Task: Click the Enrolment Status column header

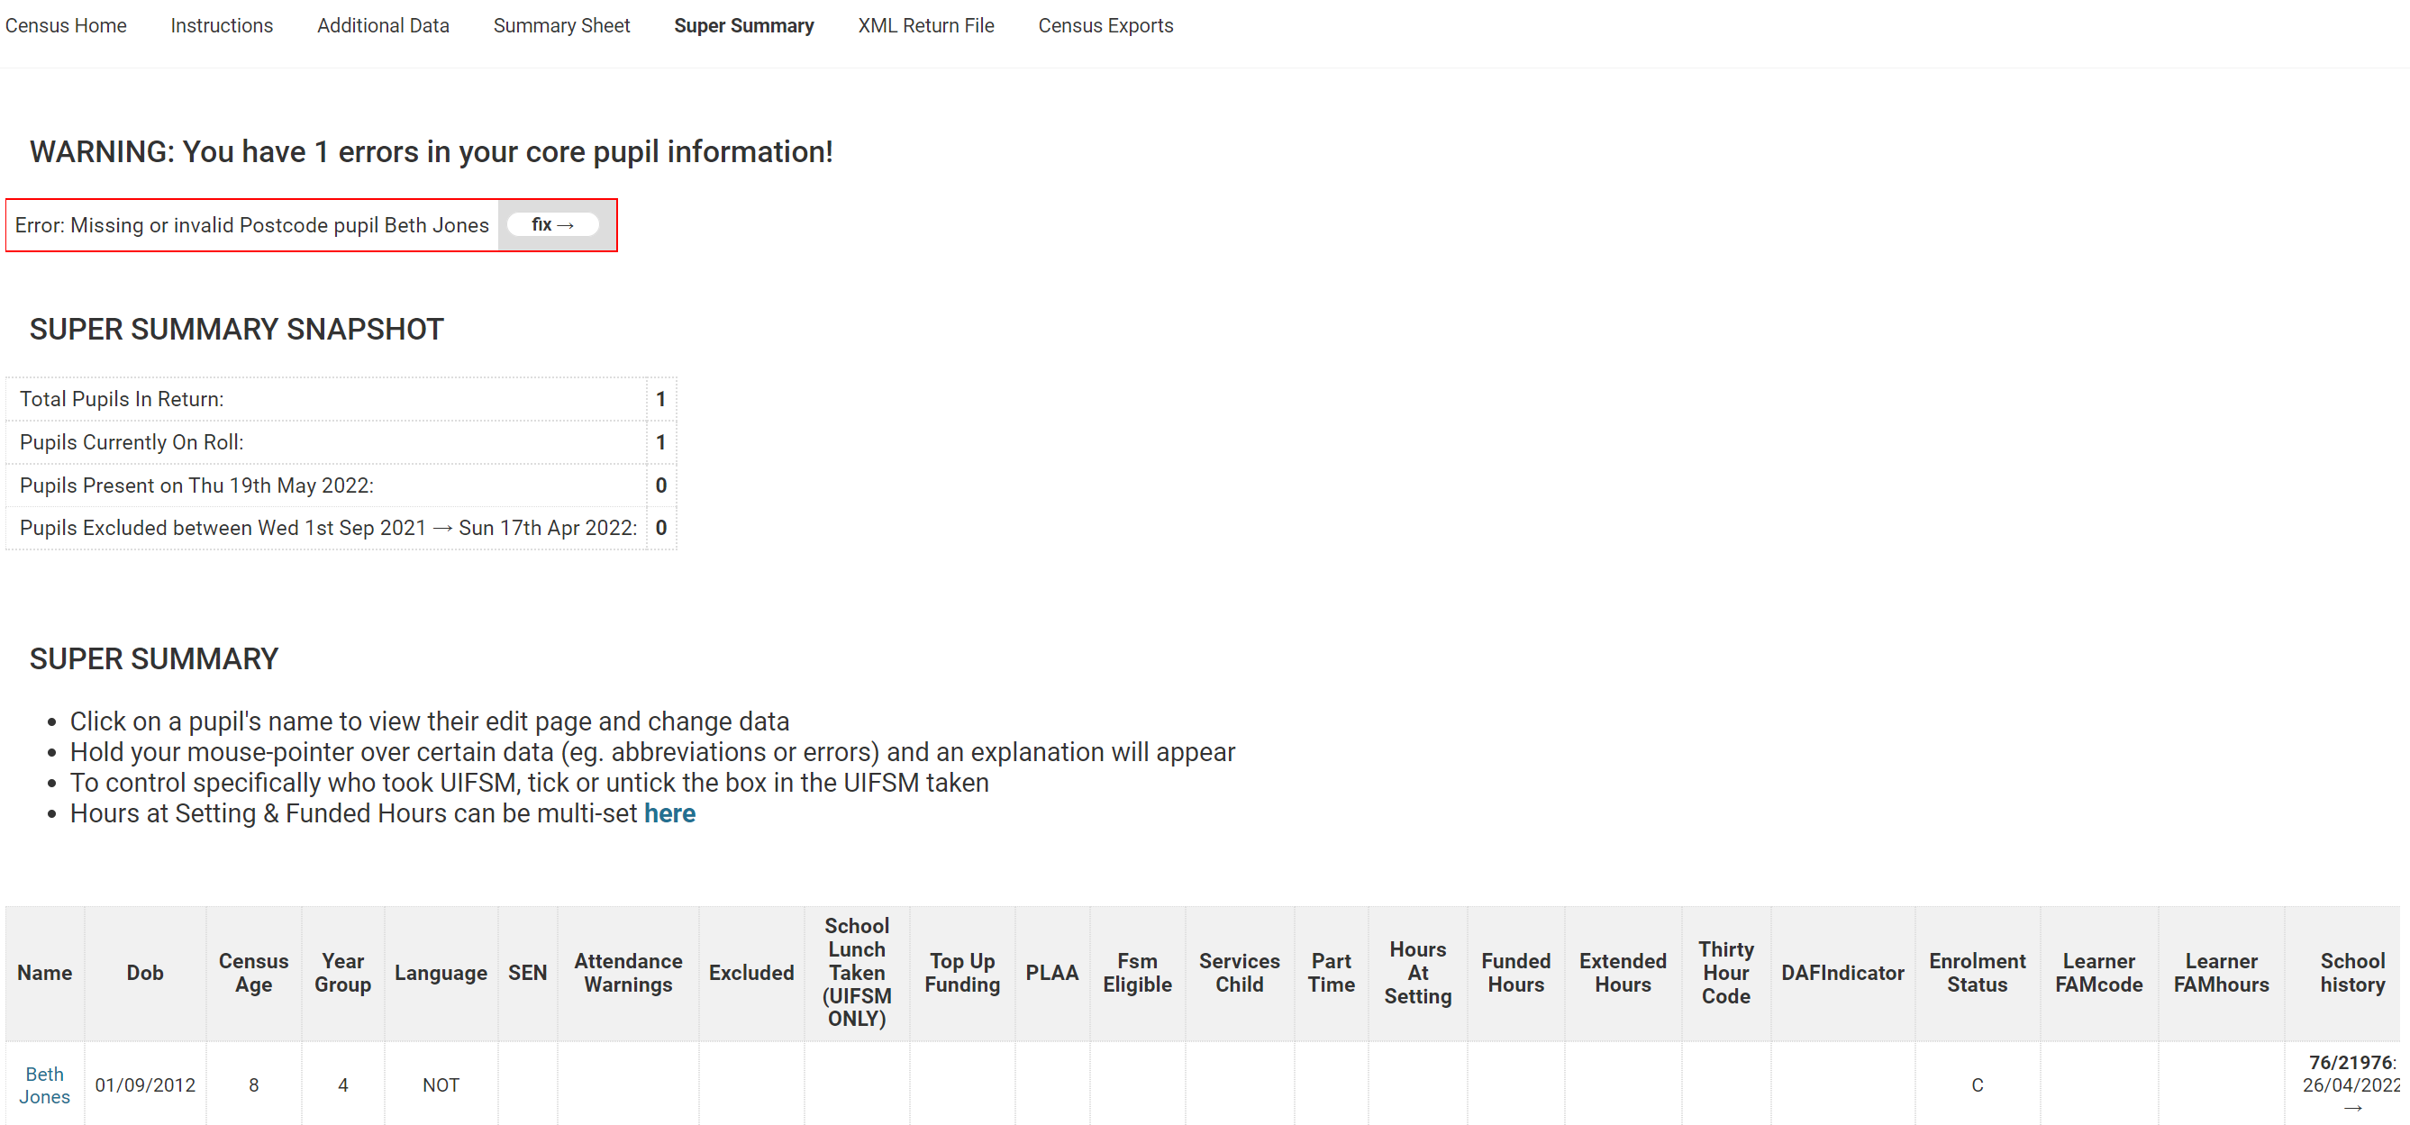Action: point(1976,973)
